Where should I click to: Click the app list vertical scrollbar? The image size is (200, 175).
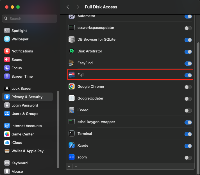198,98
